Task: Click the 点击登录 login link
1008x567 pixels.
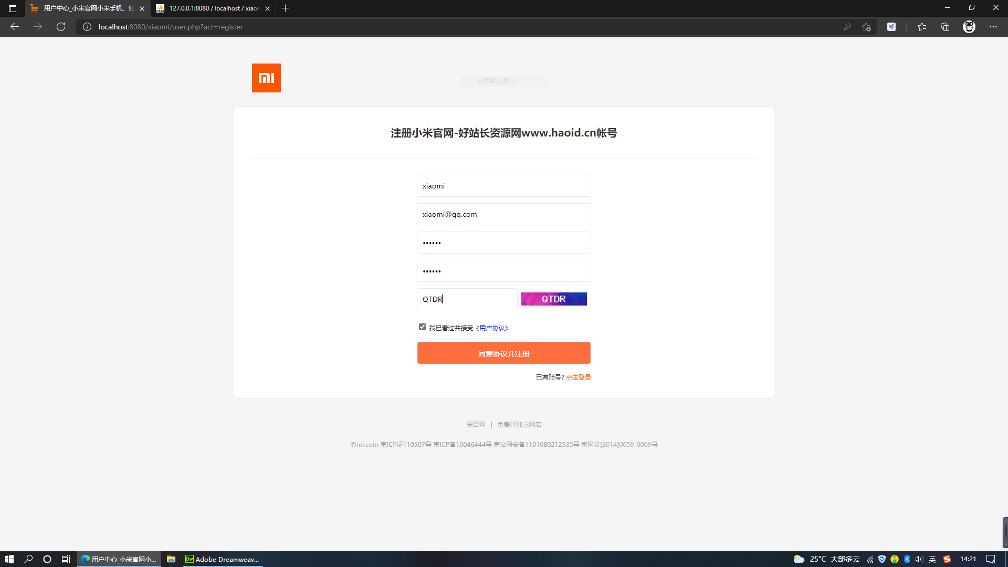Action: click(578, 377)
